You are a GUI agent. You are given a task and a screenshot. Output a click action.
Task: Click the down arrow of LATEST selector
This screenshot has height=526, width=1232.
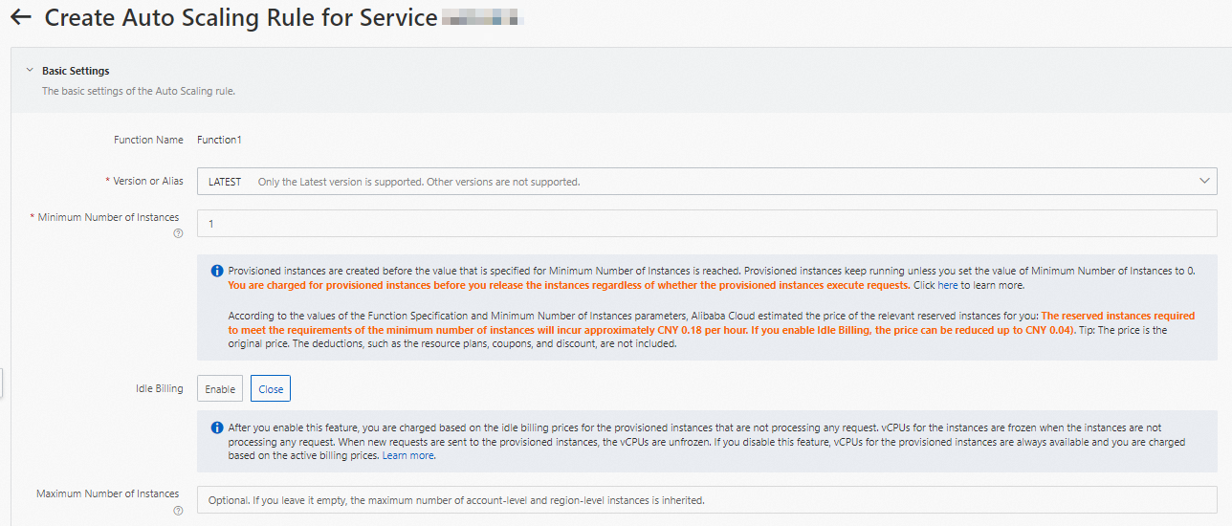click(1204, 181)
